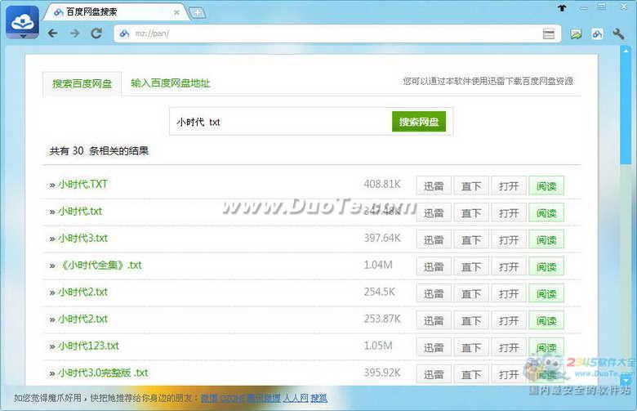
Task: Close the 百度网盘搜索 tab
Action: point(176,12)
